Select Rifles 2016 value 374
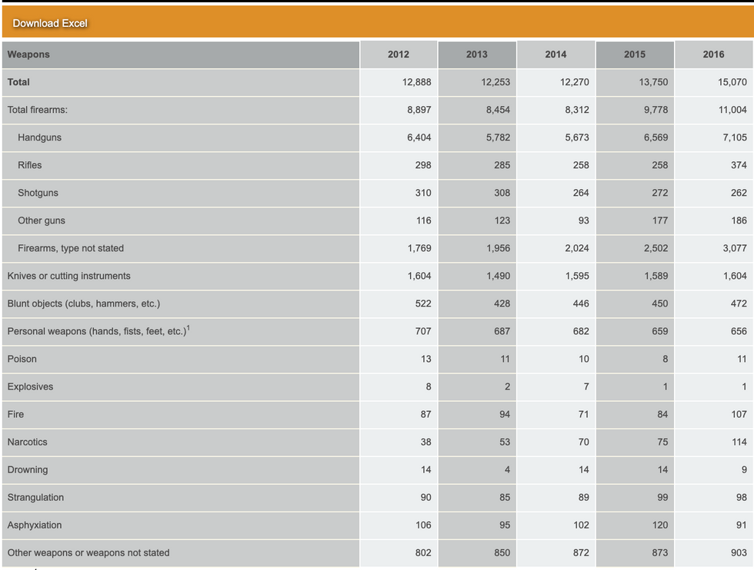754x570 pixels. 739,165
